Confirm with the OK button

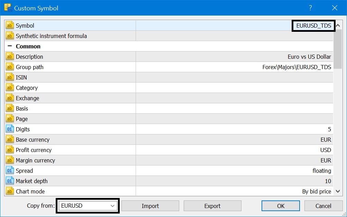(x=281, y=206)
